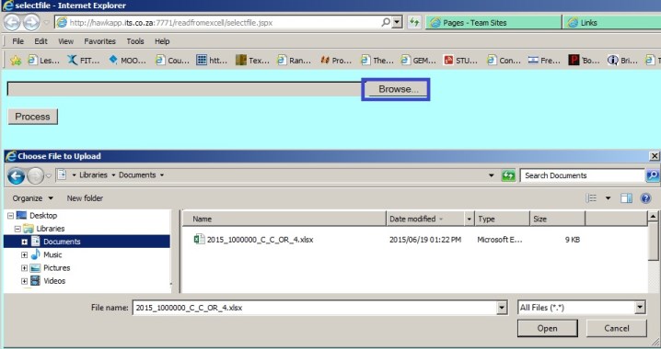Click the address bar search magnifier icon

point(386,22)
